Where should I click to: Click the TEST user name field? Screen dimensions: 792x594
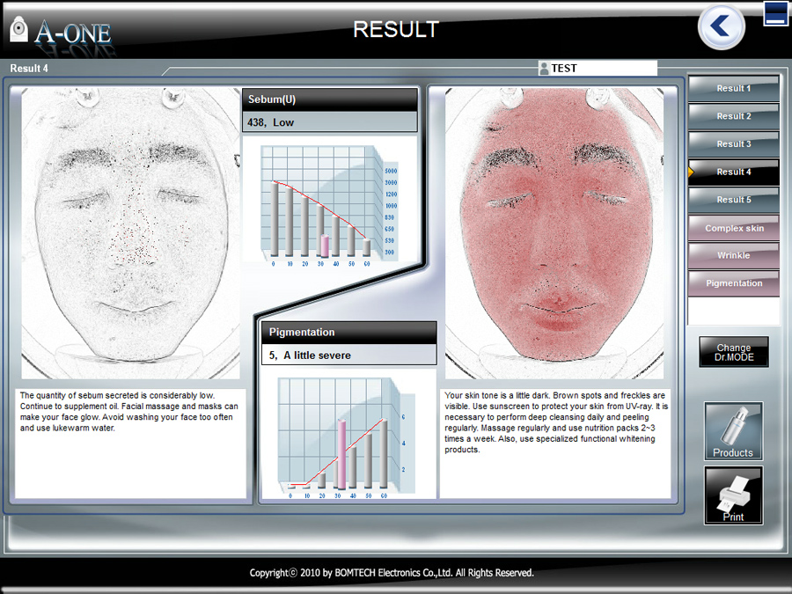(x=598, y=68)
